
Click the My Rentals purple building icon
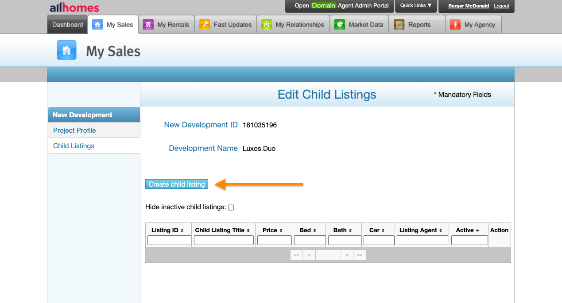(x=148, y=25)
